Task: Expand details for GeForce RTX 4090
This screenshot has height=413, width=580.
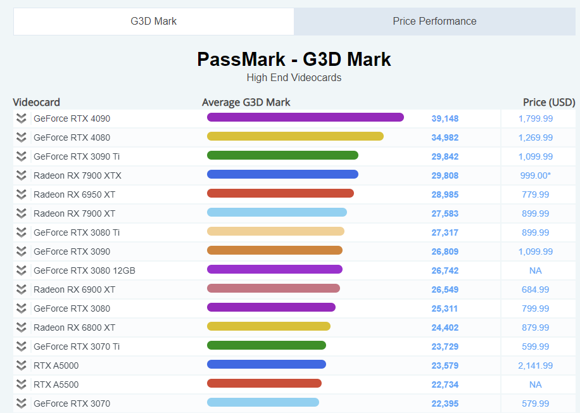Action: pyautogui.click(x=22, y=118)
